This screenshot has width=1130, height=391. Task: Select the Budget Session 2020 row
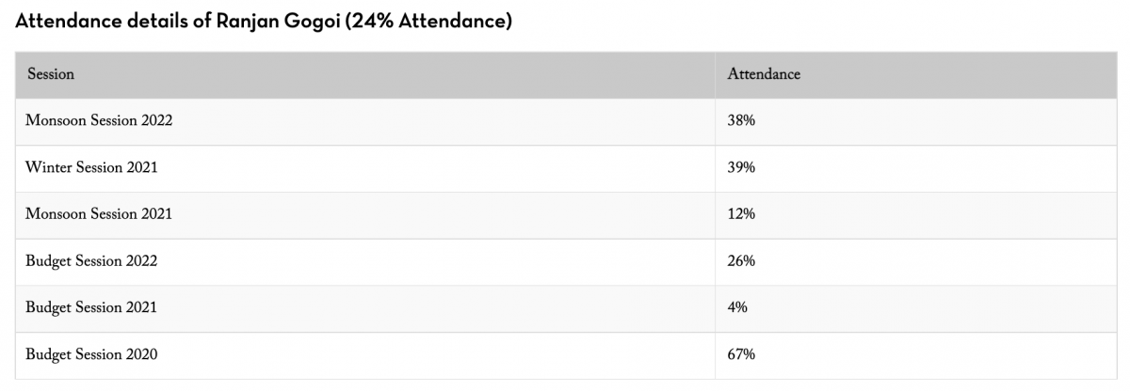pyautogui.click(x=91, y=354)
